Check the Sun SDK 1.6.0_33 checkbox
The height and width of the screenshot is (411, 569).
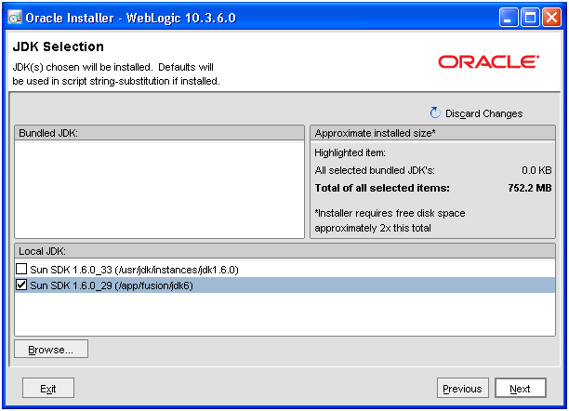[21, 269]
